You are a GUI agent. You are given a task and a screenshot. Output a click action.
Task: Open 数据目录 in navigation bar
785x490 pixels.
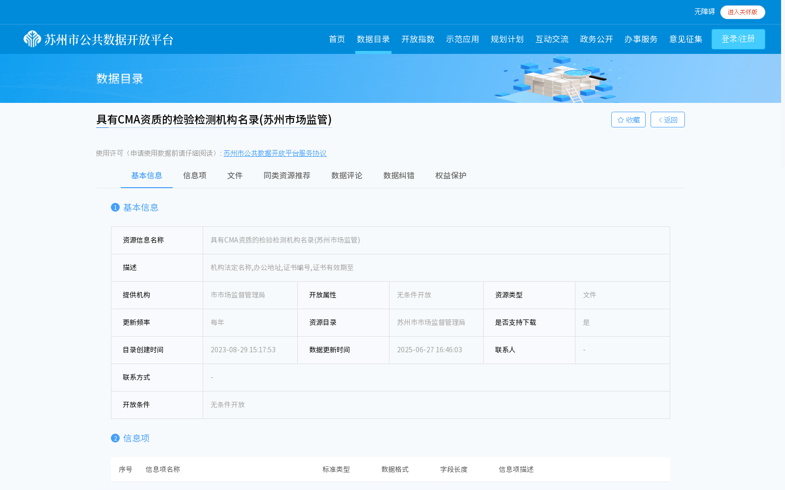pos(373,39)
